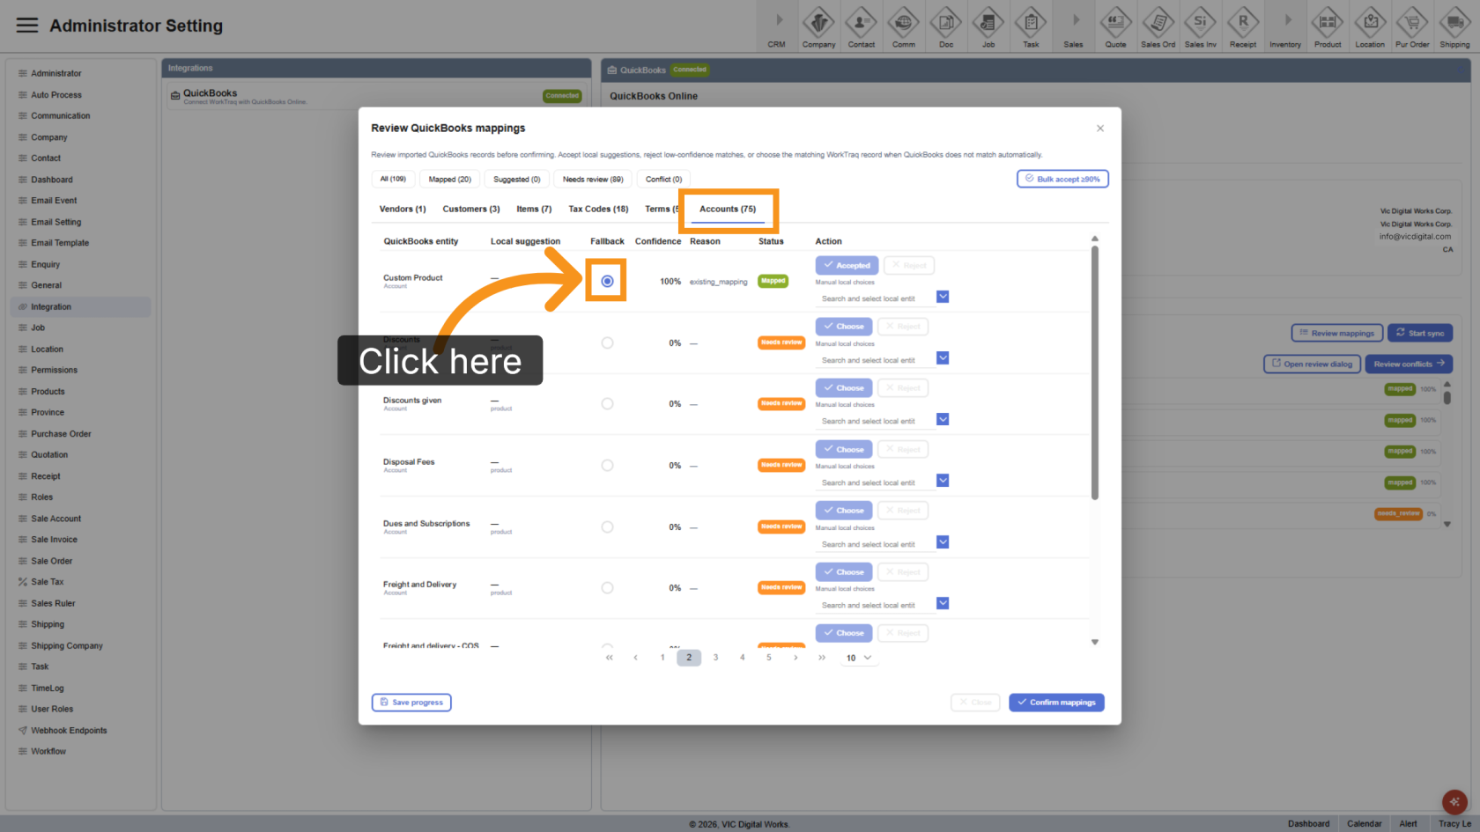The height and width of the screenshot is (832, 1480).
Task: Open Integration in the left sidebar
Action: pos(80,306)
